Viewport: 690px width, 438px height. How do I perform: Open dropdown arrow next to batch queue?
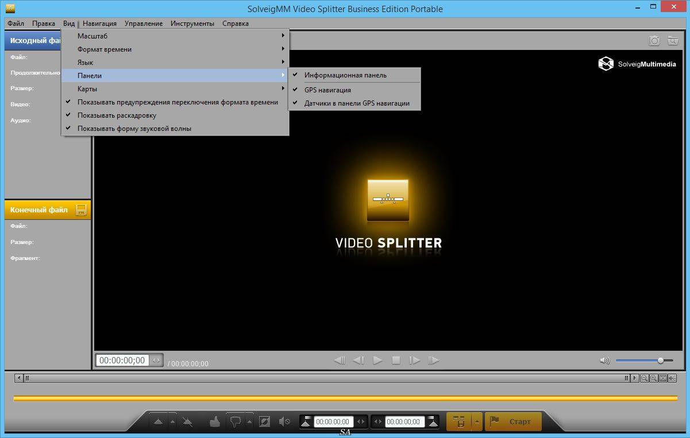(477, 422)
